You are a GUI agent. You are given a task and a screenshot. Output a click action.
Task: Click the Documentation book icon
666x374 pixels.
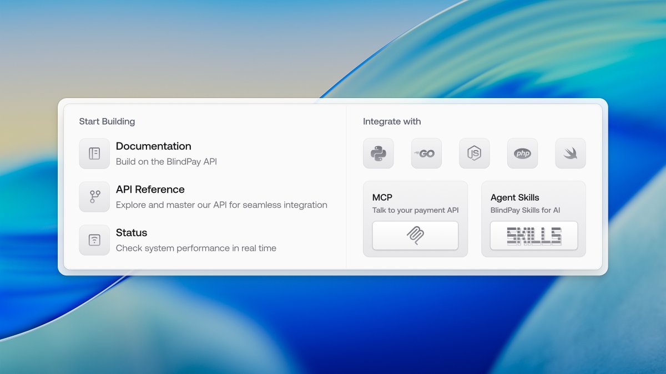pos(94,153)
